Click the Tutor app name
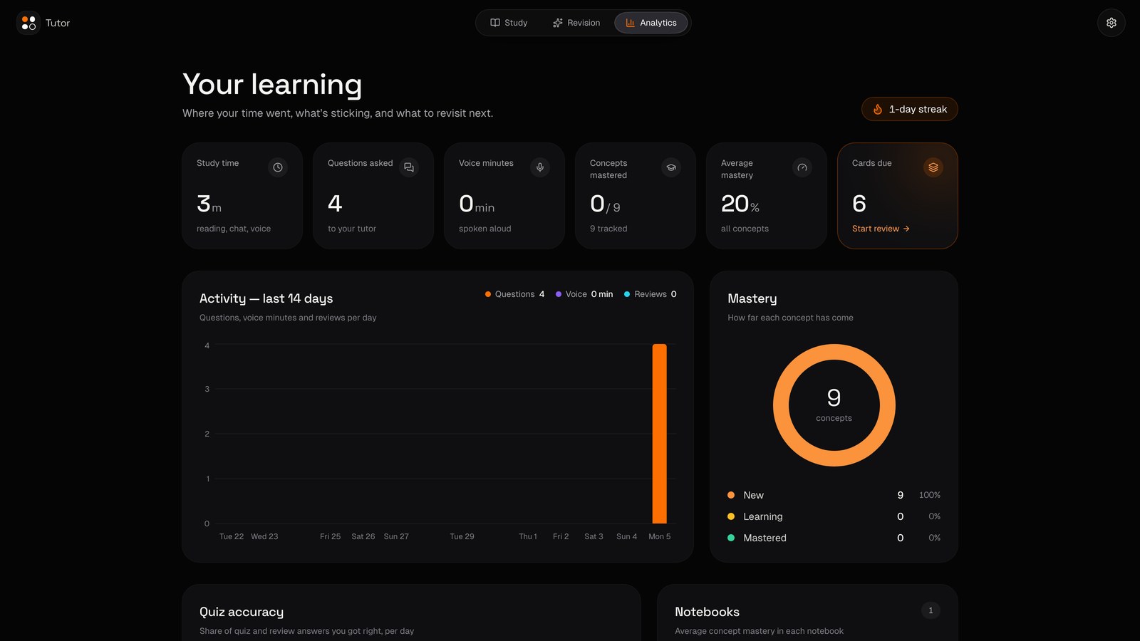This screenshot has height=641, width=1140. tap(58, 23)
